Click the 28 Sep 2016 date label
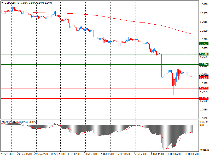The image size is (209, 157). (x=8, y=154)
